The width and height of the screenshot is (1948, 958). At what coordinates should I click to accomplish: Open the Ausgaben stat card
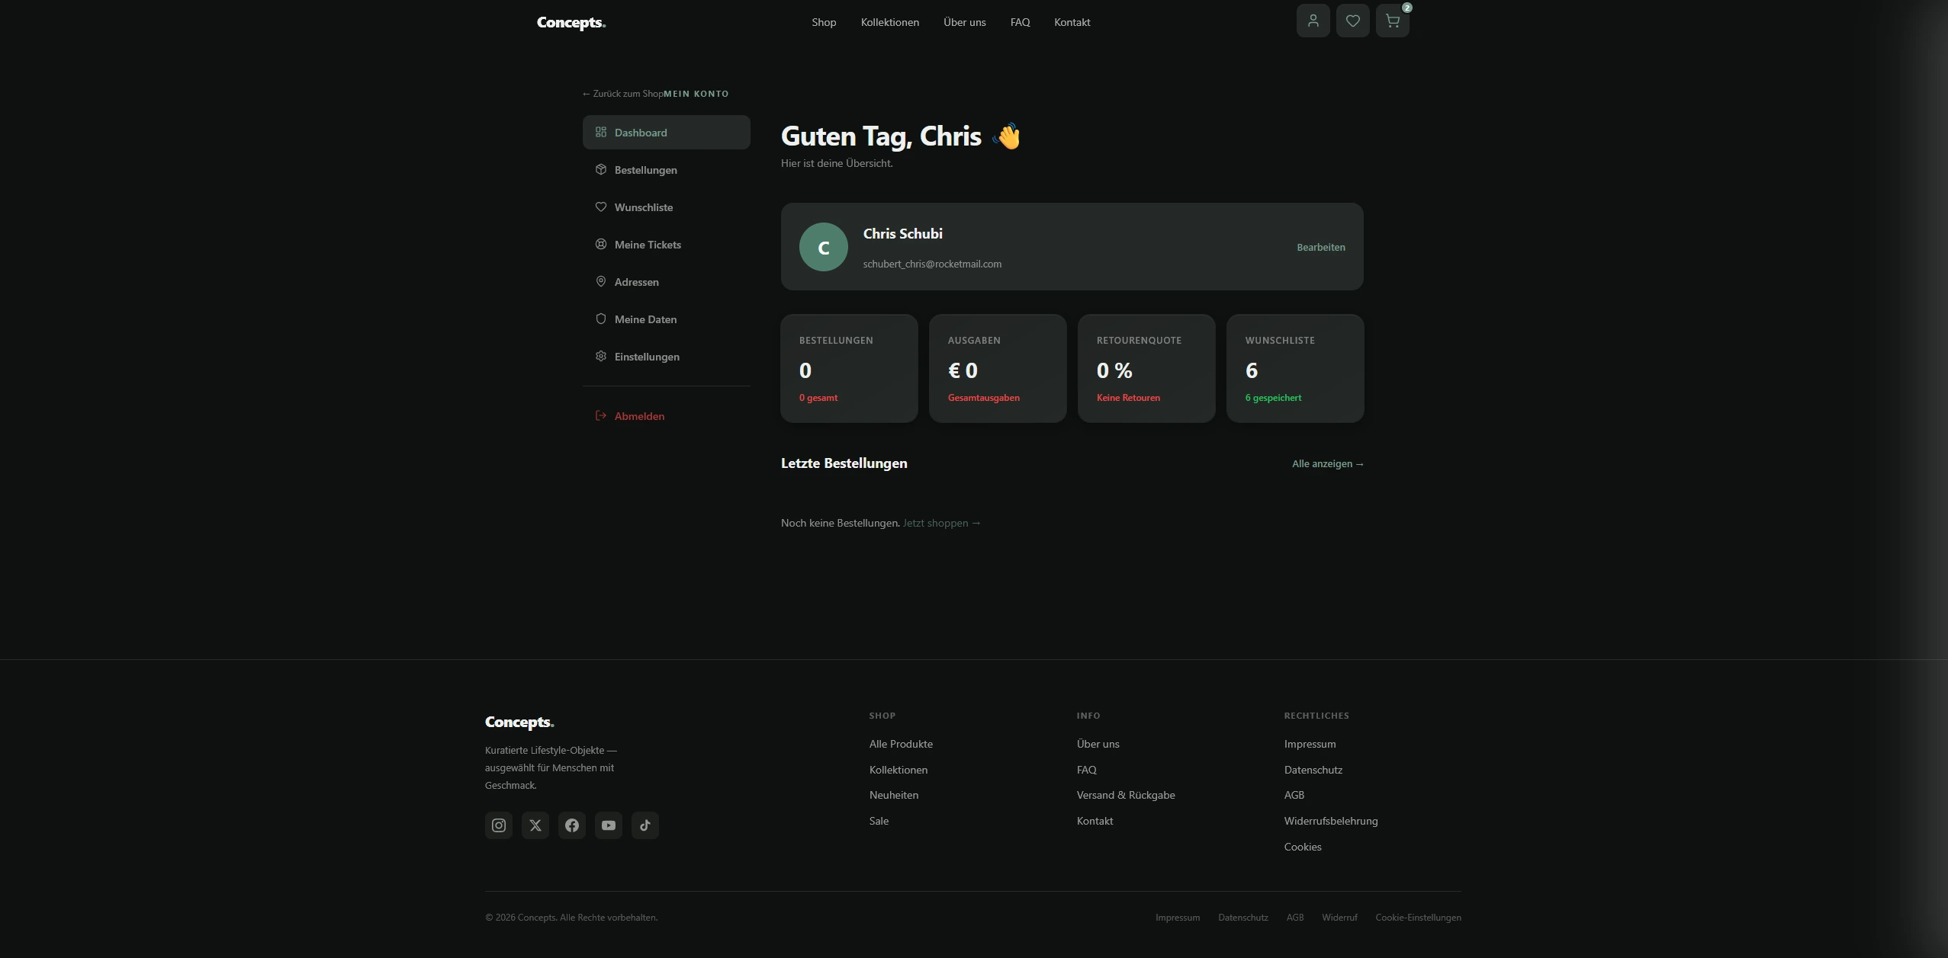click(998, 368)
